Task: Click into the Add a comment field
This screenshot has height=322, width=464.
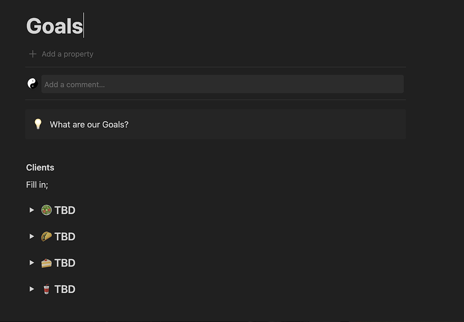Action: coord(222,84)
